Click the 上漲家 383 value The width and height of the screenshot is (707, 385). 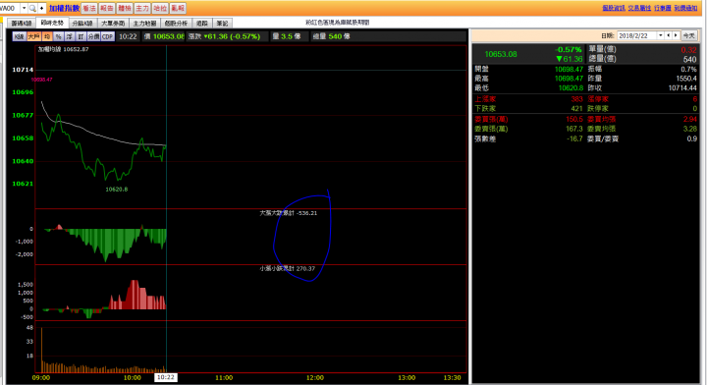coord(576,99)
